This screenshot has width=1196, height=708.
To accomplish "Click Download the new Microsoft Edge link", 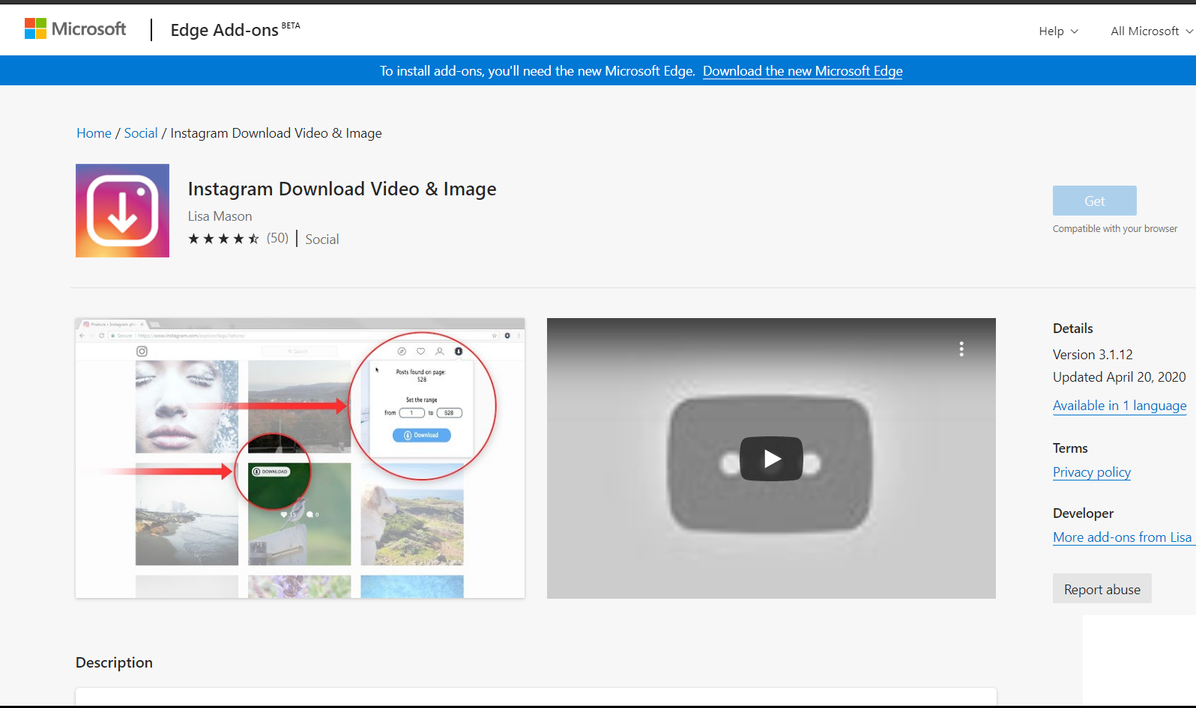I will (803, 71).
